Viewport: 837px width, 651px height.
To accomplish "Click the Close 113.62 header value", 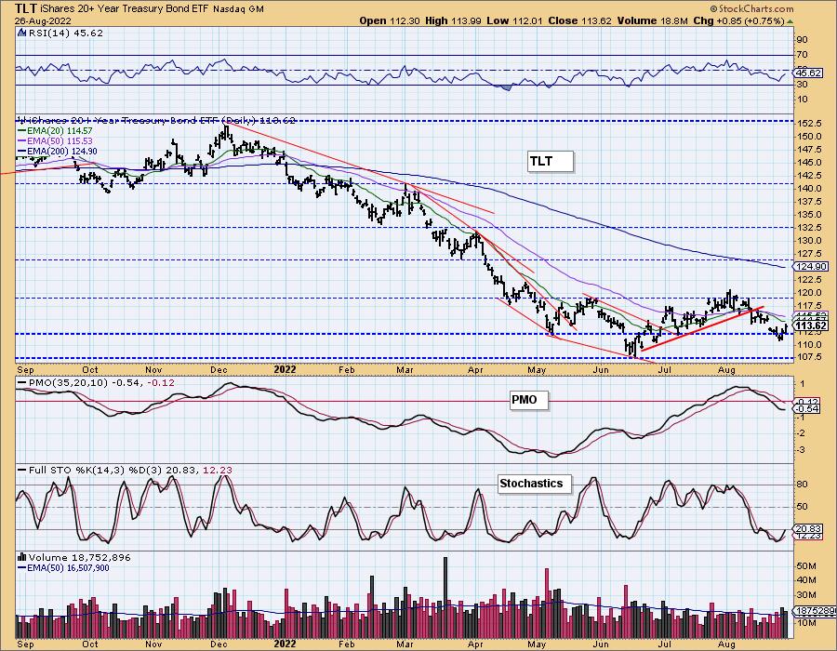I will coord(580,20).
